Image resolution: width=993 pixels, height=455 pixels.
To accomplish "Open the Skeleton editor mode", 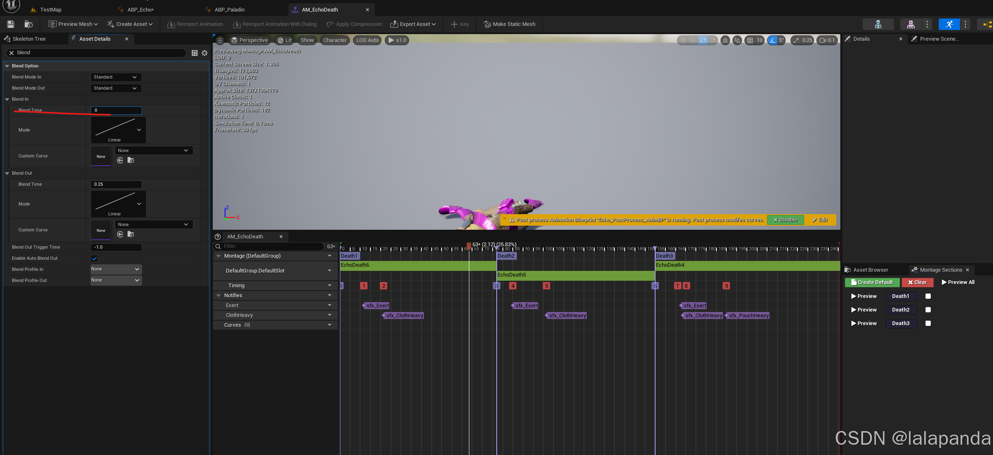I will (x=878, y=24).
